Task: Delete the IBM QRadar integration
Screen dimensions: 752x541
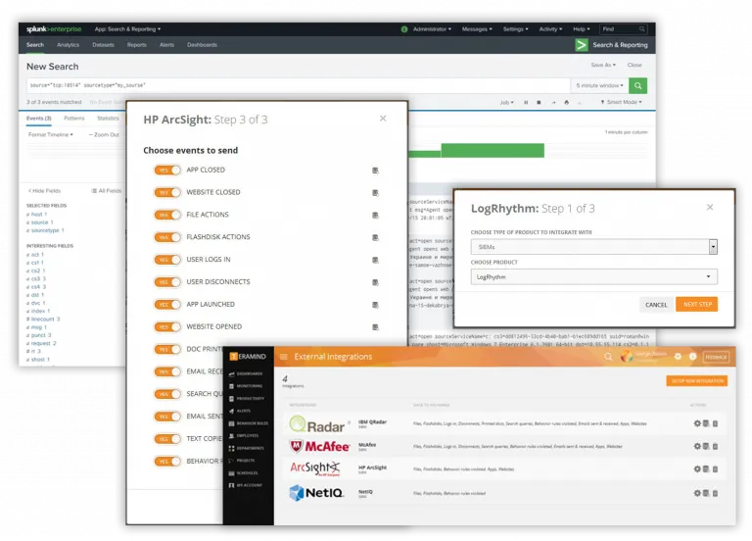Action: (x=715, y=423)
